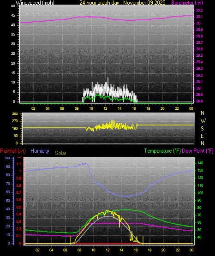Screen dimensions: 215x256
Task: Click the Solar legend label
Action: click(x=60, y=153)
